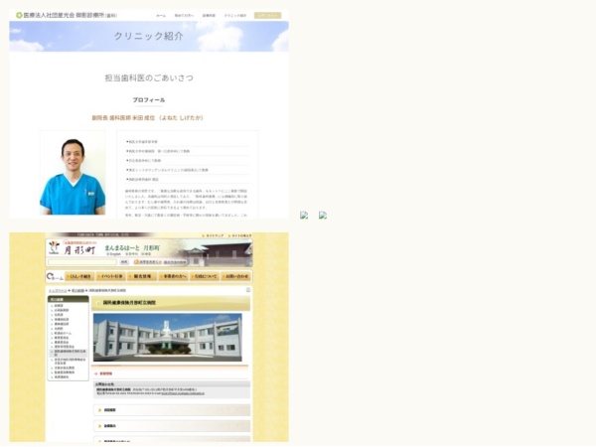Open くらし・手続き navigation tab
The height and width of the screenshot is (447, 596).
point(79,276)
